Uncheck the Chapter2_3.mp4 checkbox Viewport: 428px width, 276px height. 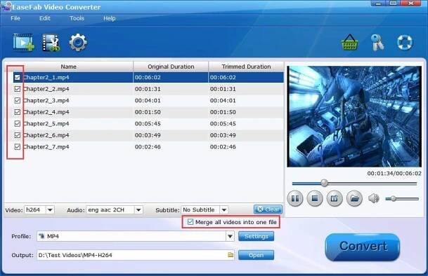17,100
